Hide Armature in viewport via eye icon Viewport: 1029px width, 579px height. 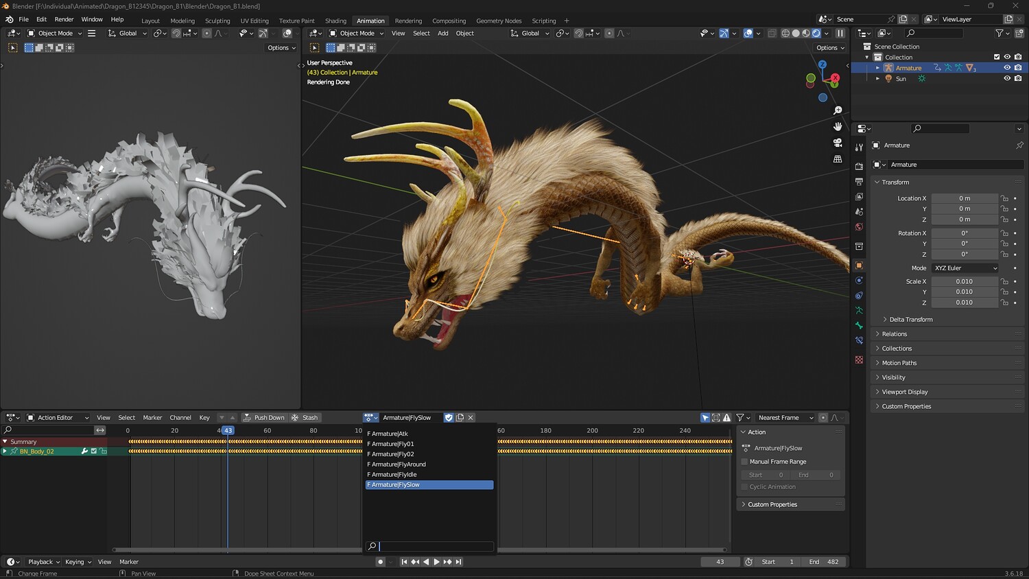[1007, 68]
